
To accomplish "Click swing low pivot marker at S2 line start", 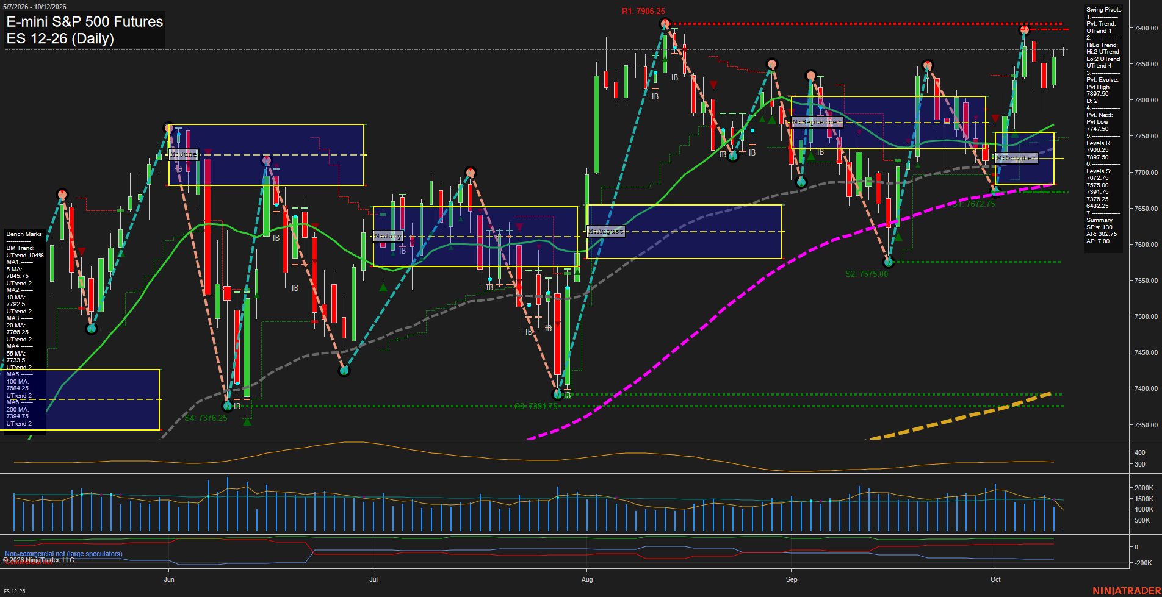I will tap(889, 262).
